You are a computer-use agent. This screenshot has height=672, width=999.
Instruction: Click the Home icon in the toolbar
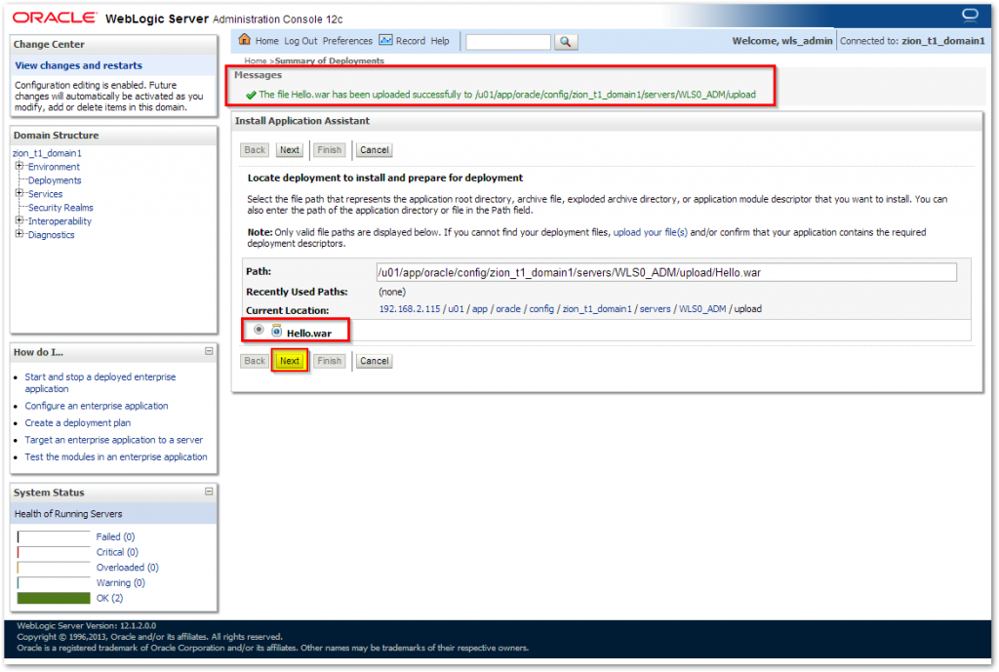pyautogui.click(x=242, y=40)
